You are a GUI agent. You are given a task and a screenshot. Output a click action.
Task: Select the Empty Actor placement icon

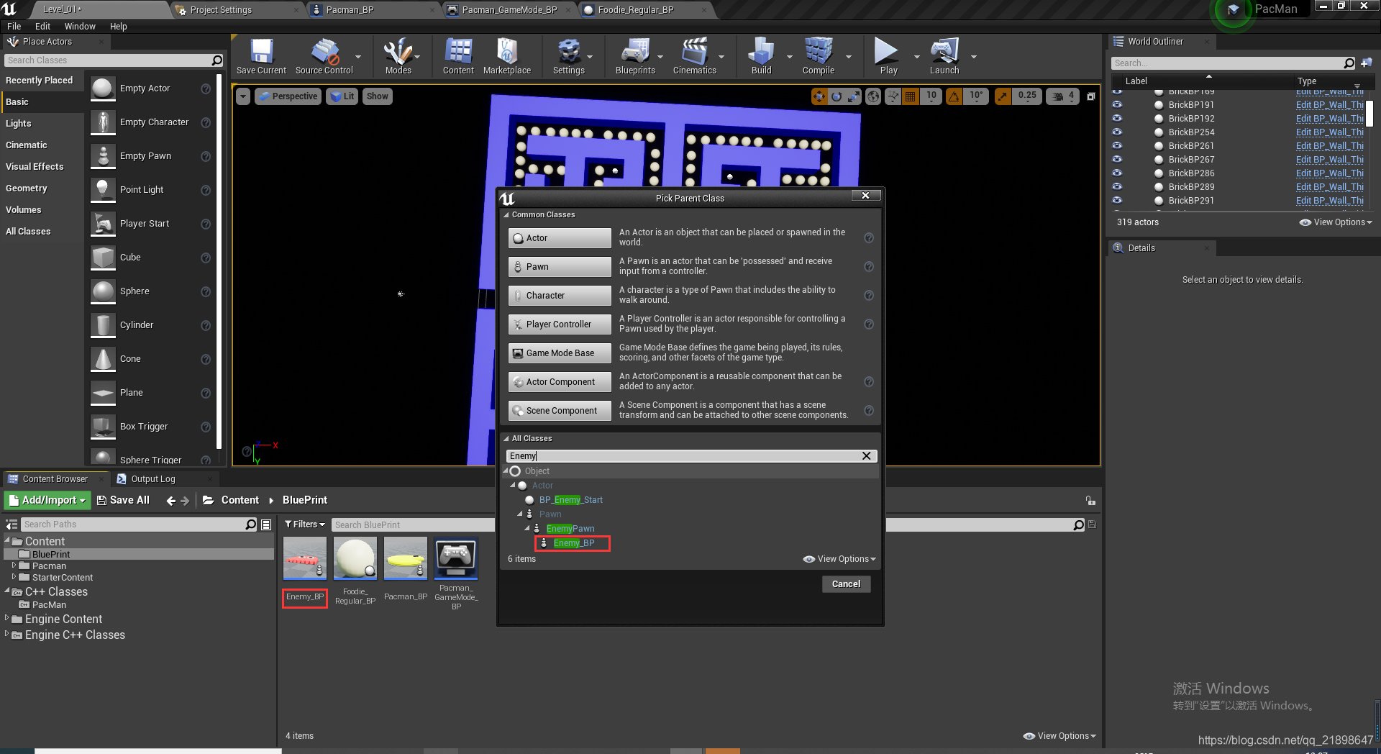click(x=103, y=88)
